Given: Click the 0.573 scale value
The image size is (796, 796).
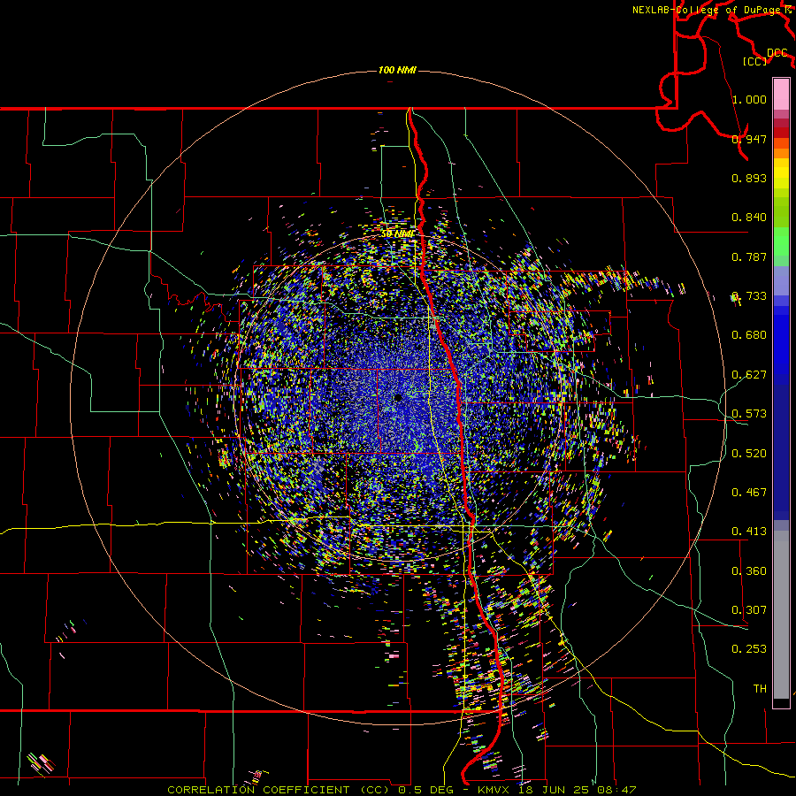Looking at the screenshot, I should pyautogui.click(x=749, y=414).
